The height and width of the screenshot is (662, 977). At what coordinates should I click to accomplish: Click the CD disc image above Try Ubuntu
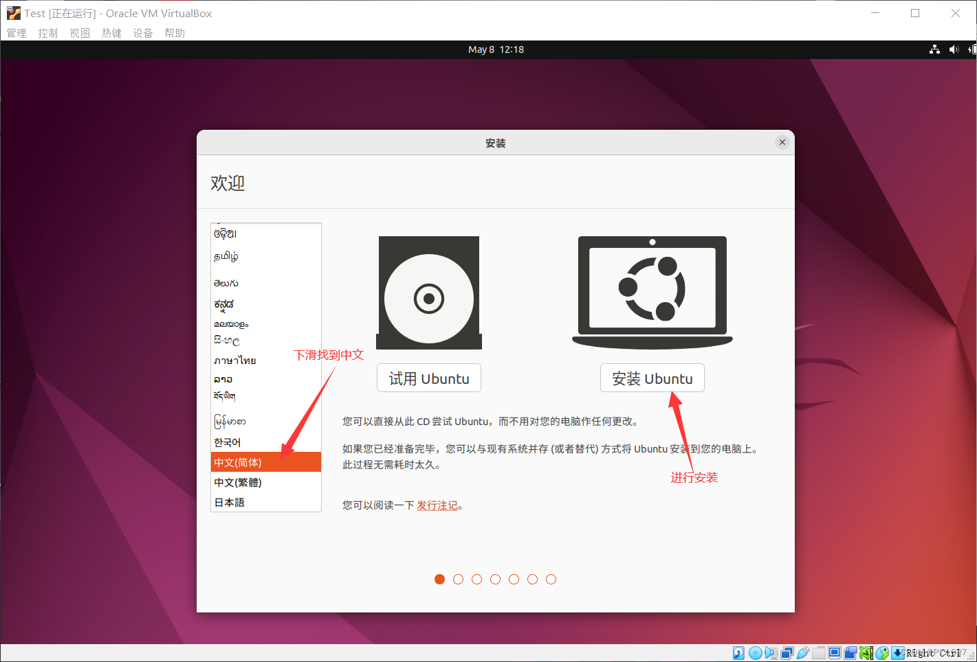click(429, 293)
